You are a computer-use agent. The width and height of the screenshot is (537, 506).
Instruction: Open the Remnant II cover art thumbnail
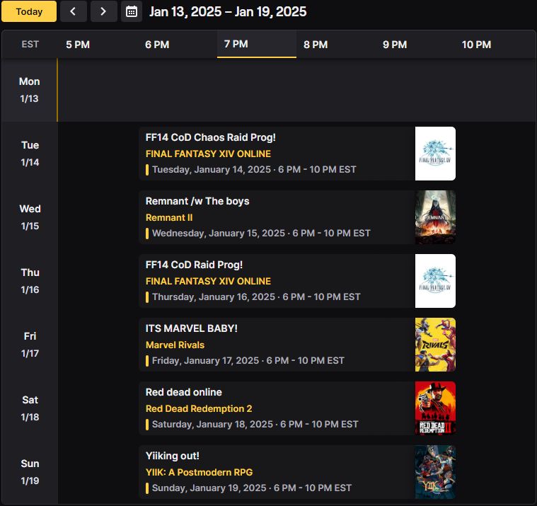point(435,217)
